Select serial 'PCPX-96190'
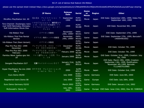This screenshot has width=144, height=108. coord(78,52)
